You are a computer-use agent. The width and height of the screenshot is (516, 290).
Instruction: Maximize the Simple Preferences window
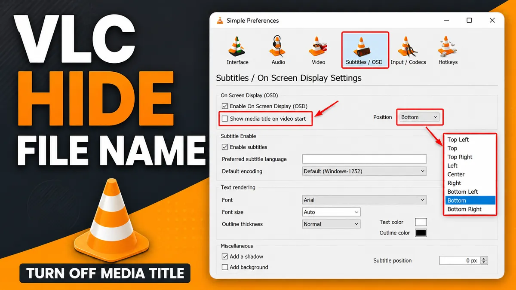tap(469, 20)
